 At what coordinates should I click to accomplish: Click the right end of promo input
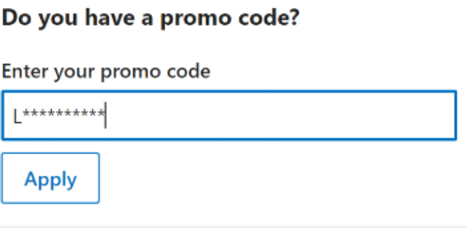point(445,116)
